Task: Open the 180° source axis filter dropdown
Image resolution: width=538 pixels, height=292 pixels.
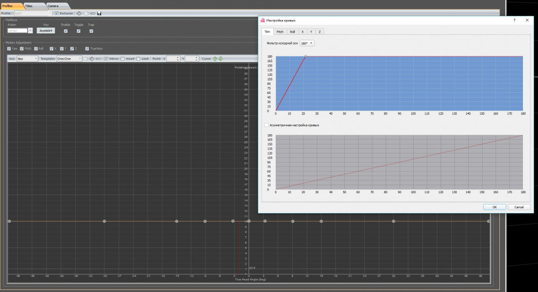Action: [307, 43]
